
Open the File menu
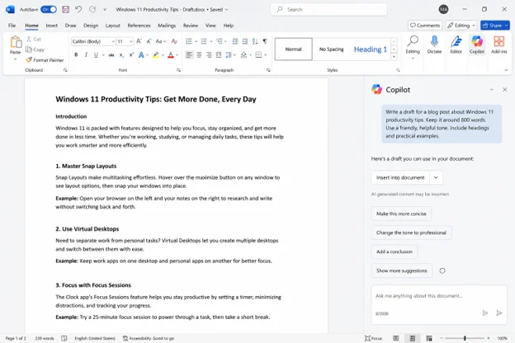[x=12, y=26]
